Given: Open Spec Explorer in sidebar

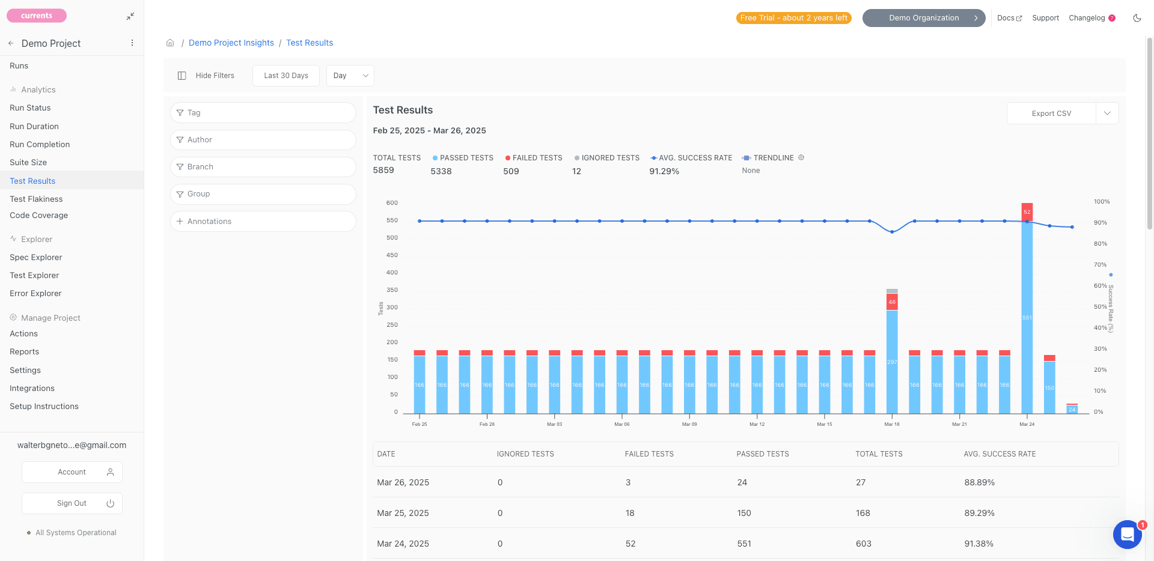Looking at the screenshot, I should (36, 258).
